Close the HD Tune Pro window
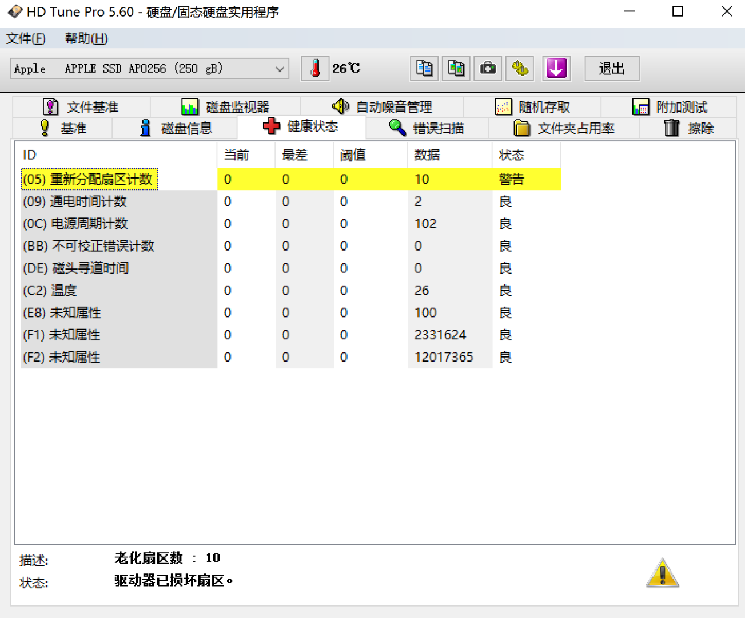Screen dimensions: 745x618 [727, 11]
